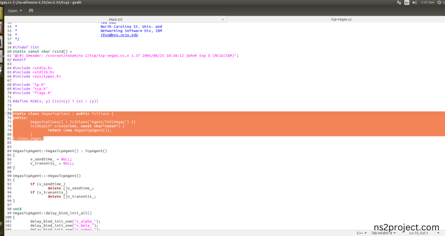This screenshot has height=236, width=445.
Task: Click the 'v_transmits_ = NULL;' line
Action: pos(52,163)
